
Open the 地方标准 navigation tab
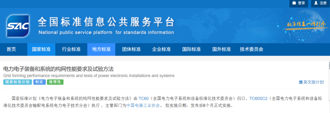click(101, 49)
